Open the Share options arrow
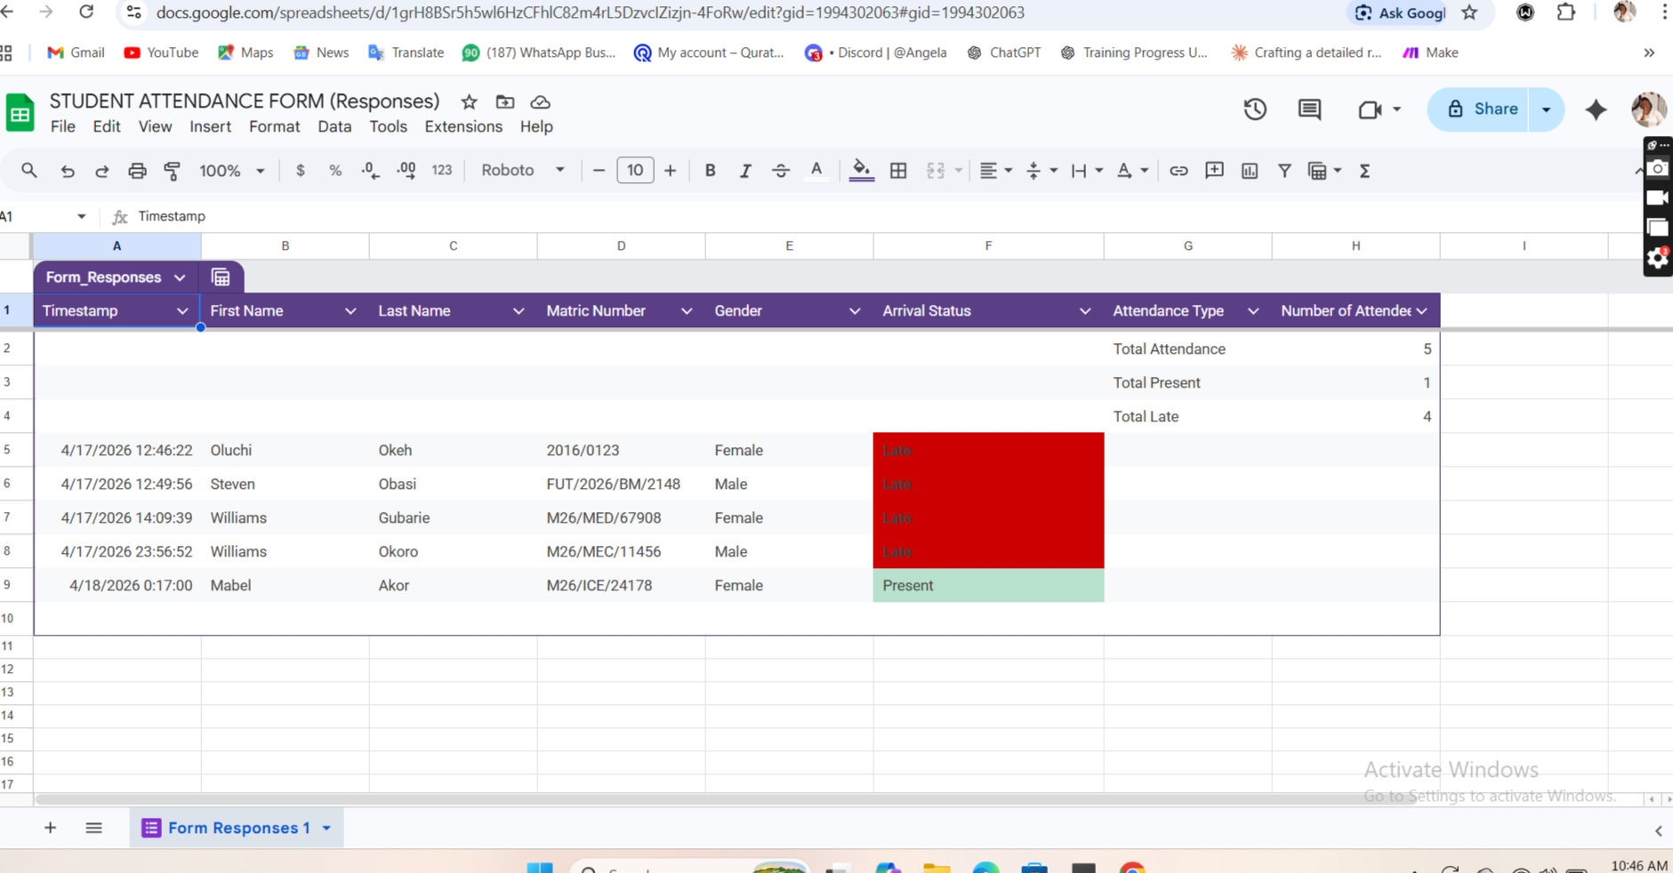 (1547, 109)
